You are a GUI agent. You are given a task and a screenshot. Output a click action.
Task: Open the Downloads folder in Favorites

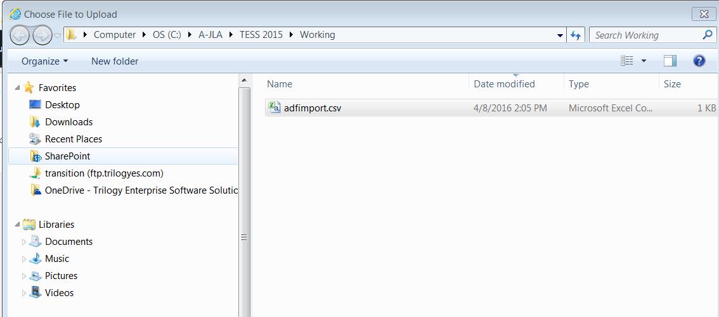click(68, 122)
